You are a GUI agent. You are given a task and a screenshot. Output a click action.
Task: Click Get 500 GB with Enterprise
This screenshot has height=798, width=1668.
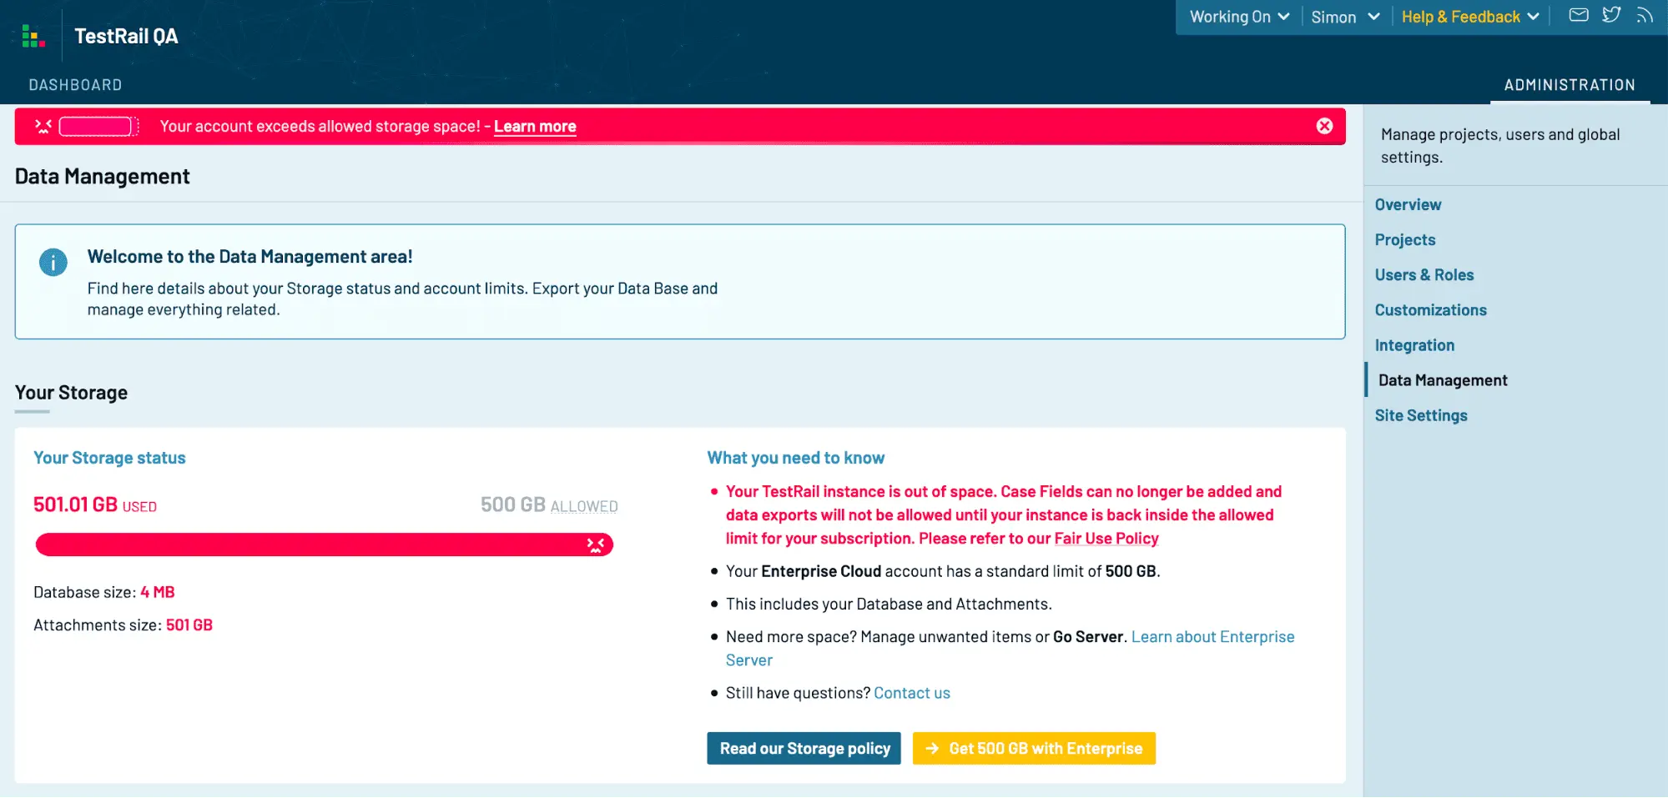click(1034, 749)
